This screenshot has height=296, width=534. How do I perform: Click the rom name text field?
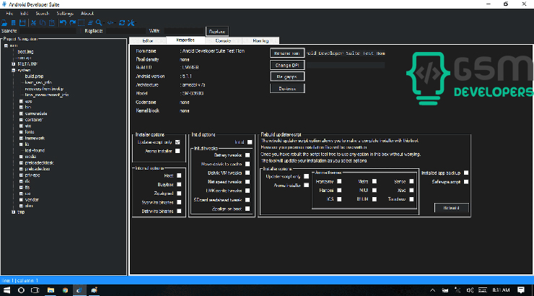pos(346,53)
